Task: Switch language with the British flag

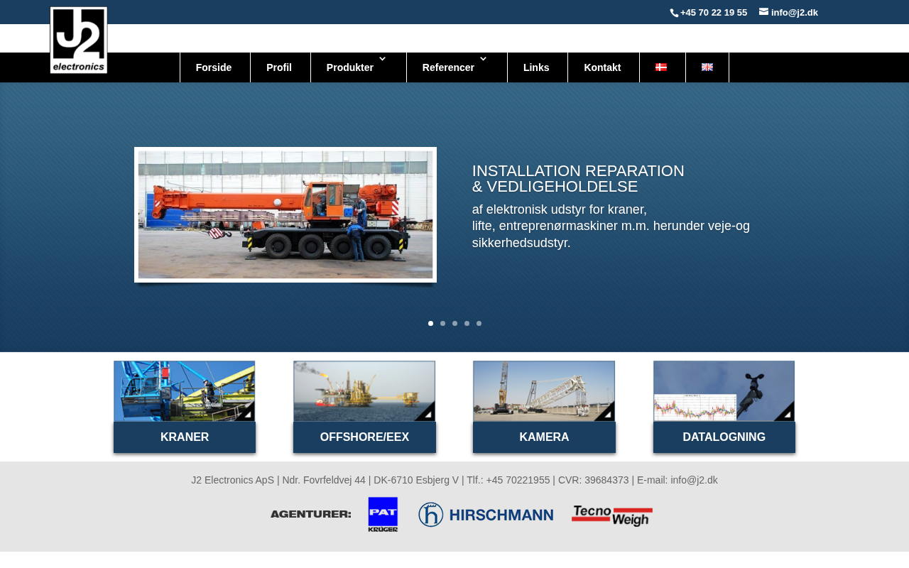Action: [x=707, y=67]
